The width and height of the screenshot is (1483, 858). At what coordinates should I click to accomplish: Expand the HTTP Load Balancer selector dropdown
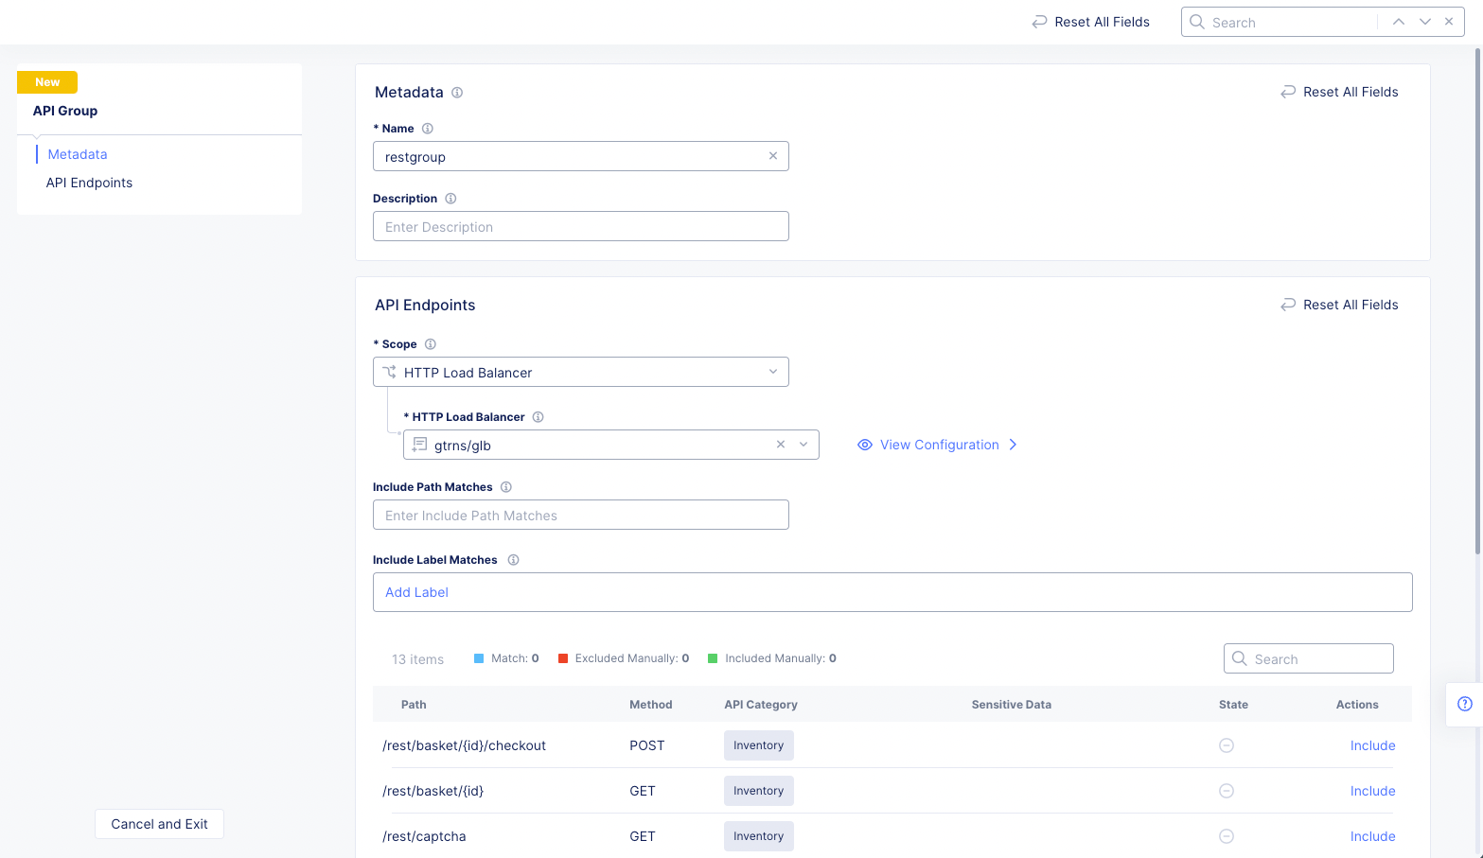(x=803, y=444)
